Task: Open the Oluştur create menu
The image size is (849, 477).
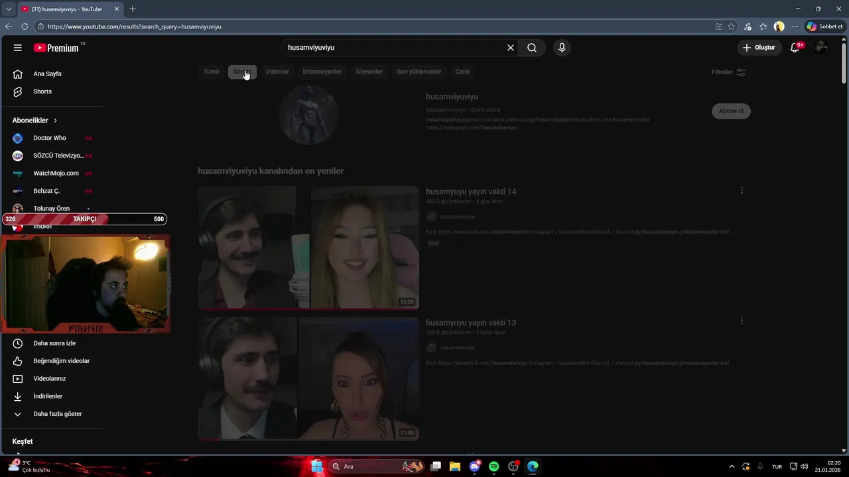Action: coord(759,48)
